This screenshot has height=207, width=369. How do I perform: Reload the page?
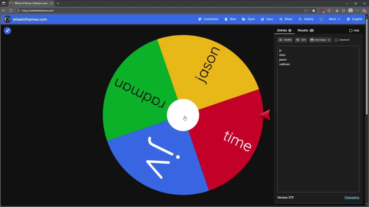tap(11, 11)
